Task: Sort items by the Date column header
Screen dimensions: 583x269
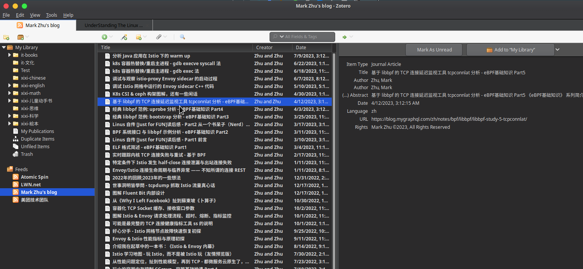Action: pyautogui.click(x=311, y=47)
